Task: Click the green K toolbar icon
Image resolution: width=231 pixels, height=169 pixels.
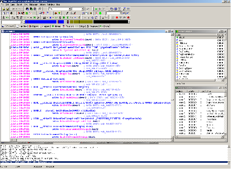Action: [68, 18]
